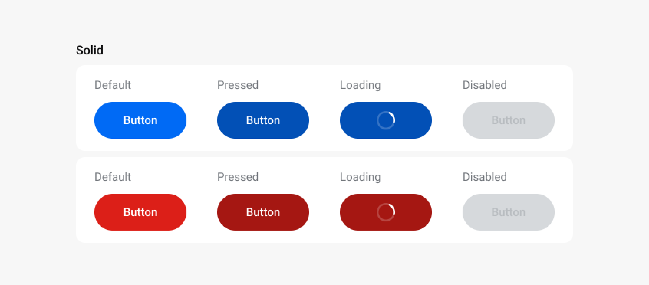Viewport: 649px width, 285px height.
Task: Click the Pressed label in the top row
Action: [x=238, y=85]
